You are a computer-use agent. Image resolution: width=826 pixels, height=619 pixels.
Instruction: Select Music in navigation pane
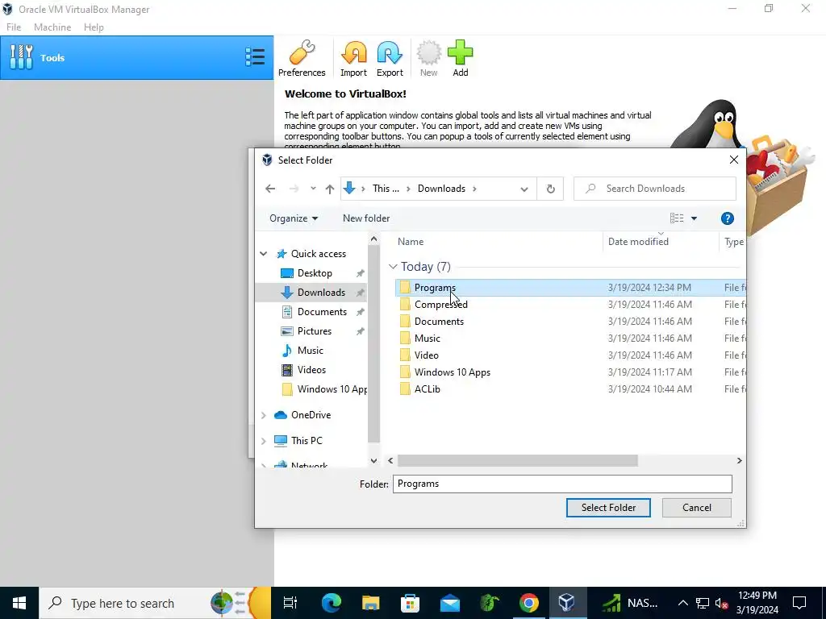pos(310,351)
